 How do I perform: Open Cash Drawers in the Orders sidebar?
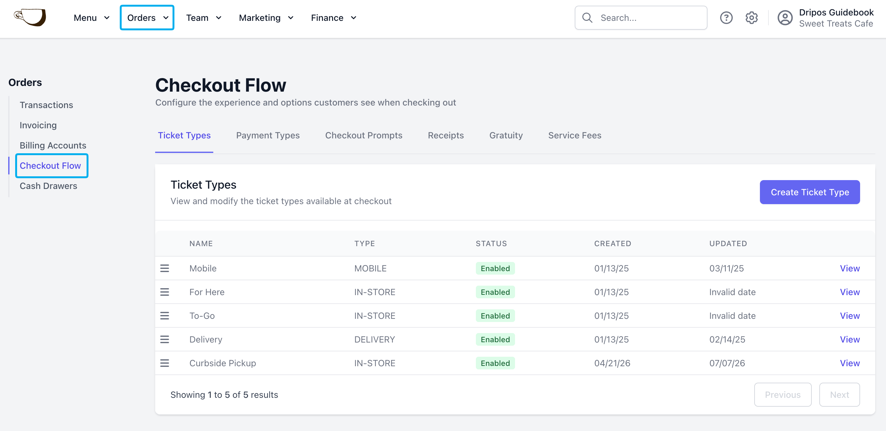click(x=48, y=186)
